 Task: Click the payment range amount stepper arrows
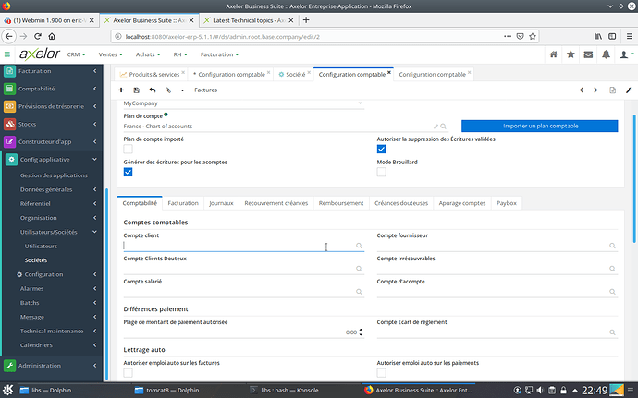click(361, 332)
